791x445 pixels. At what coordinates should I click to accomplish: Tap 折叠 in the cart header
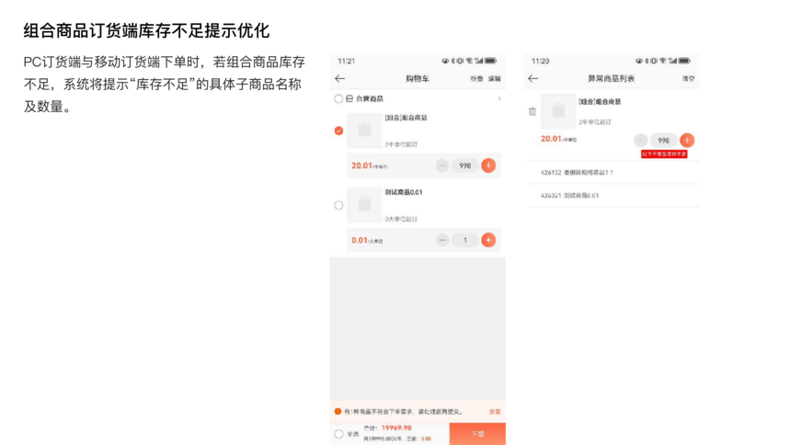coord(476,79)
